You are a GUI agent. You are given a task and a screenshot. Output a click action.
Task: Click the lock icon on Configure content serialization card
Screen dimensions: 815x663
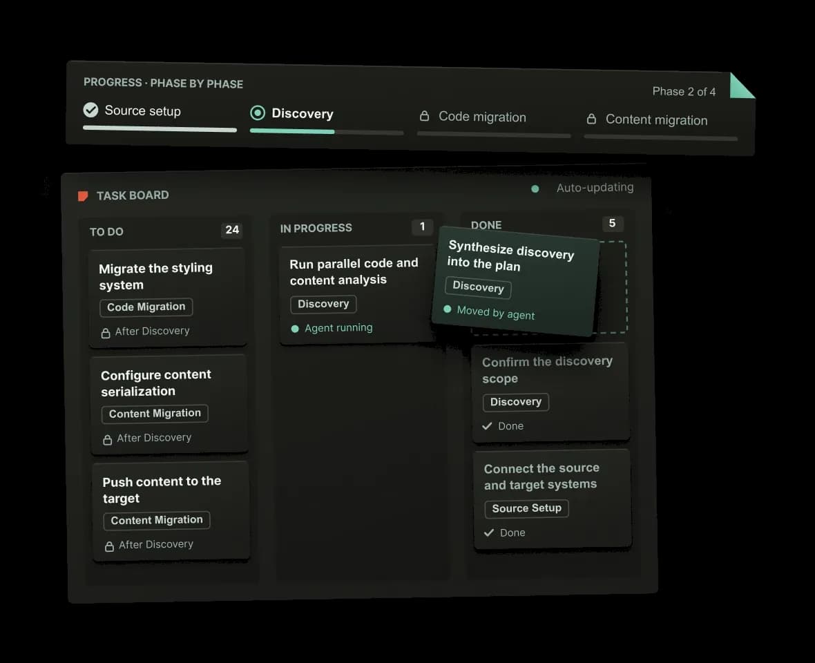tap(108, 439)
